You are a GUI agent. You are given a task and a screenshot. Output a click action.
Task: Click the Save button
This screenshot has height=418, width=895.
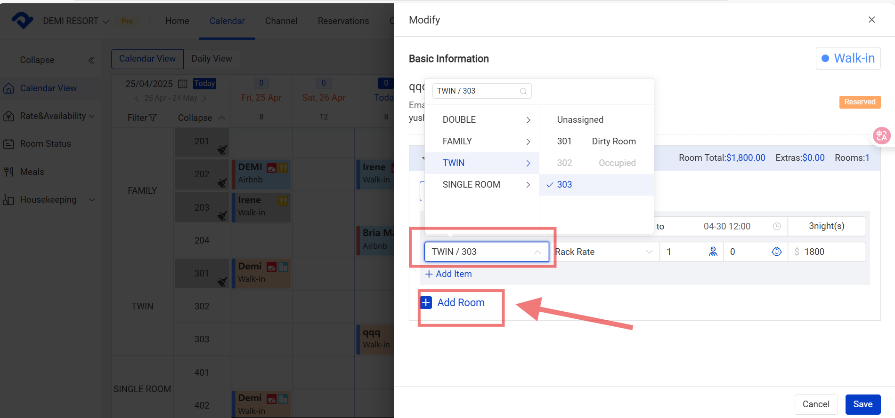point(862,404)
